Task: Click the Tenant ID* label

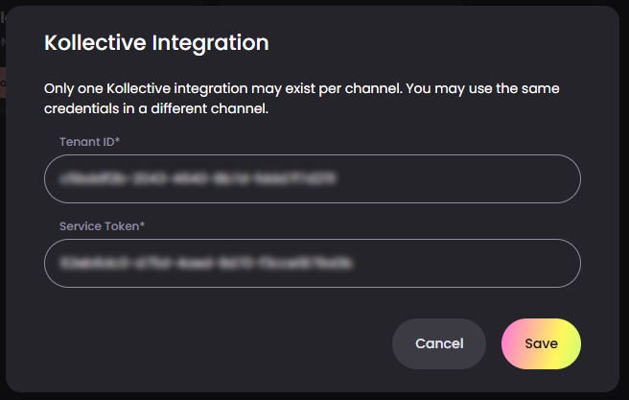Action: coord(89,142)
